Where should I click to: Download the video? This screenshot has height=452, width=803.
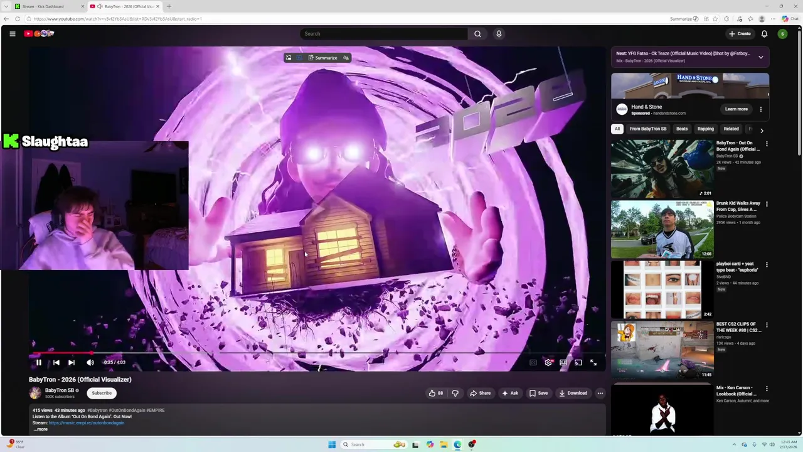pos(573,393)
